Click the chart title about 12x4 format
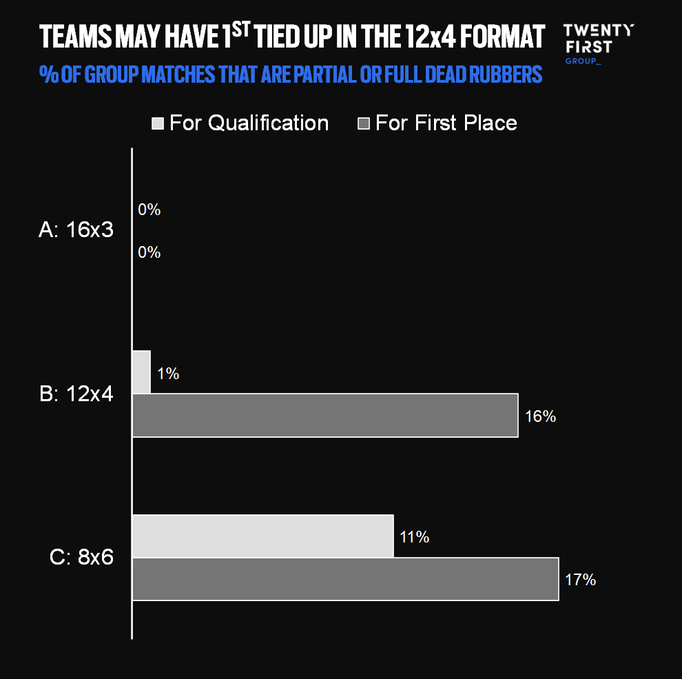The image size is (682, 679). [292, 36]
